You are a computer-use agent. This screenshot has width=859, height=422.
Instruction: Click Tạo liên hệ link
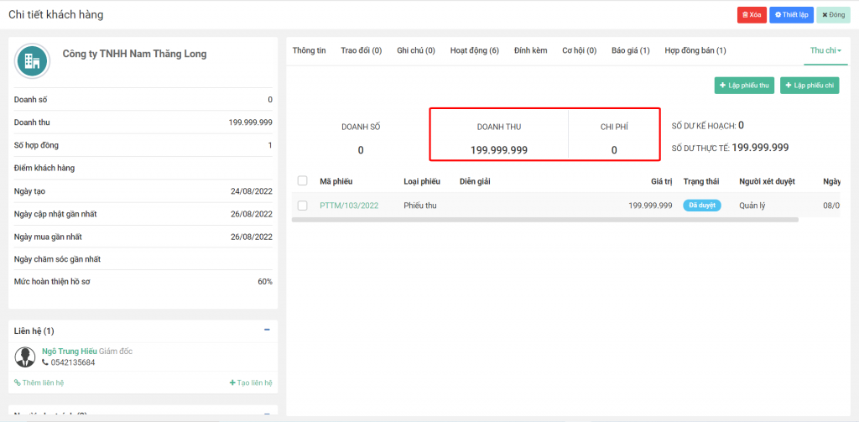point(251,383)
